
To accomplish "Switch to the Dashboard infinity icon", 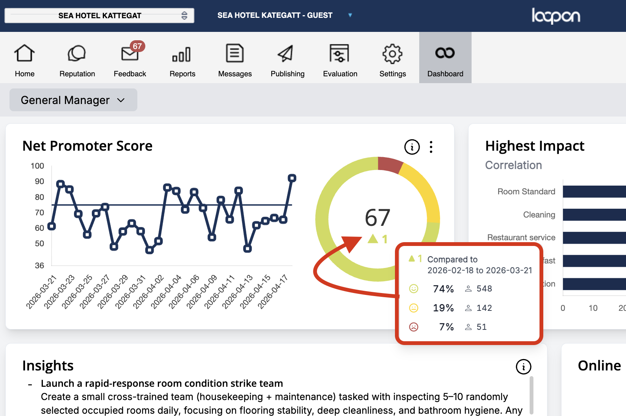I will click(x=445, y=53).
